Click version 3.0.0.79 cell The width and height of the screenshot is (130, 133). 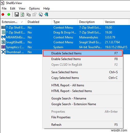point(110,37)
